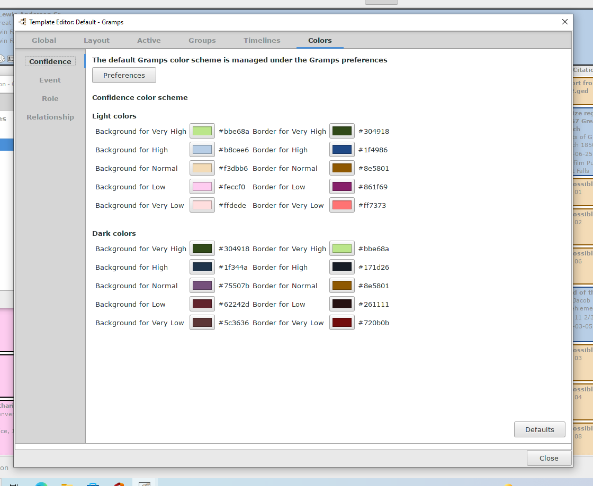Select the Active tab
This screenshot has height=486, width=593.
(149, 40)
